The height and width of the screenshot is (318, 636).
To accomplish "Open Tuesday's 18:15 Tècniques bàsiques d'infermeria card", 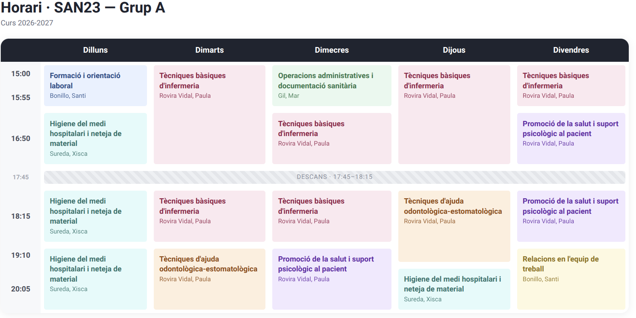I will coord(210,216).
